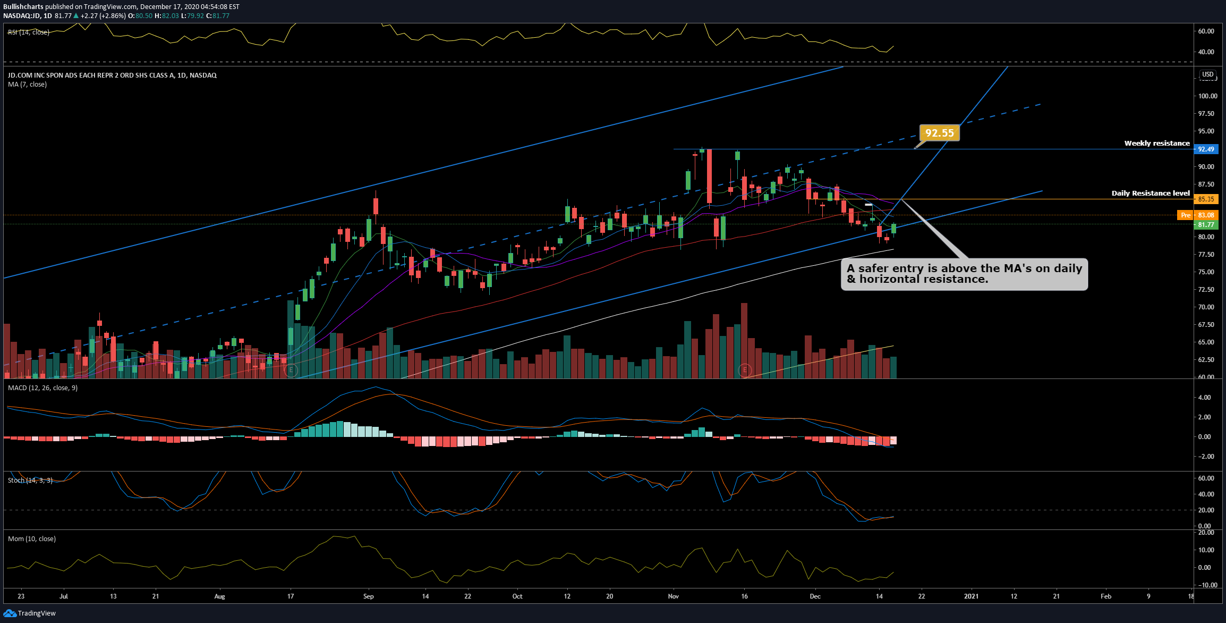Click the 62.50 price axis label
Screen dimensions: 1226x623
pos(1206,360)
